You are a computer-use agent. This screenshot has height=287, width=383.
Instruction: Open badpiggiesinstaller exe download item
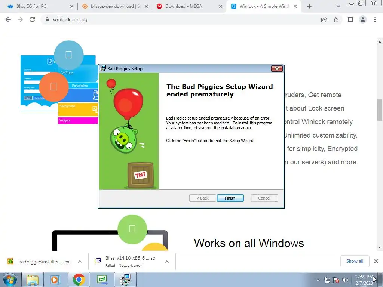tap(39, 262)
